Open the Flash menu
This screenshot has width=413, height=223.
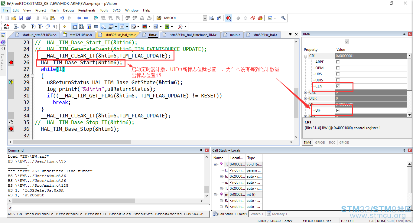[55, 10]
